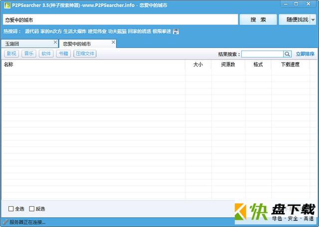Sort by the 格式 column header

click(258, 65)
